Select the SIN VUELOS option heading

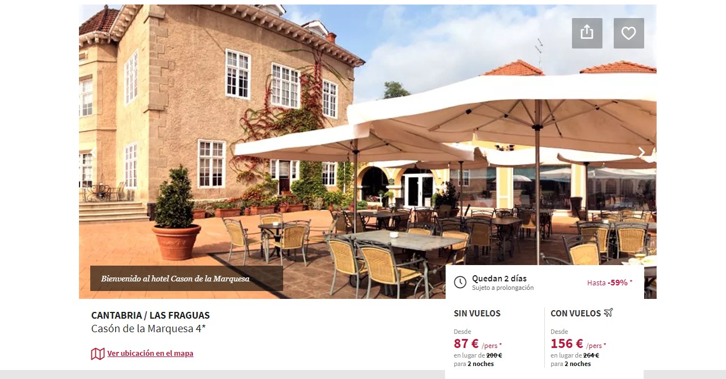[x=477, y=314]
